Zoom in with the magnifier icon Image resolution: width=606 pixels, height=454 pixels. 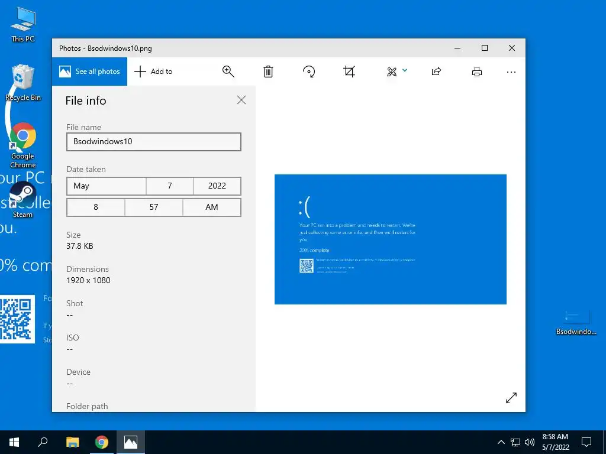(x=228, y=72)
